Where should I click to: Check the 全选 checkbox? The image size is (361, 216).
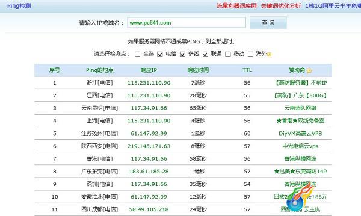pyautogui.click(x=137, y=54)
